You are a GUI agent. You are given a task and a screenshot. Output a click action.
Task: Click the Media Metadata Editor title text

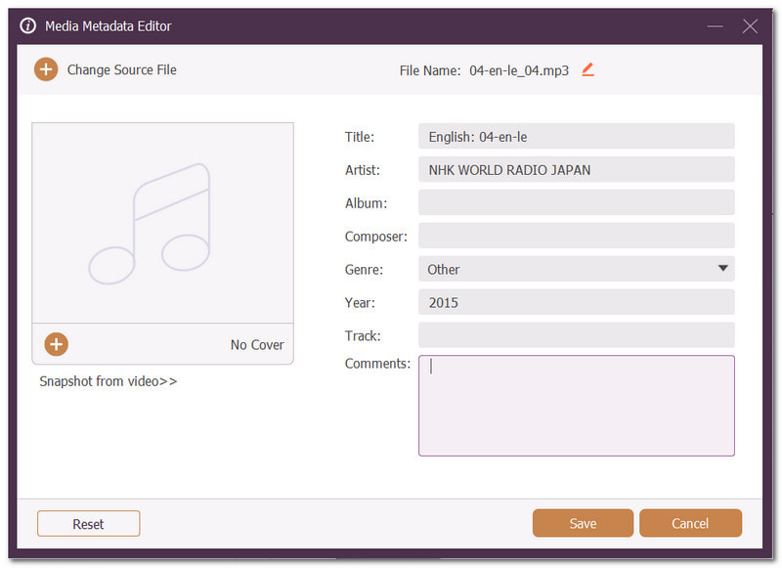(109, 26)
